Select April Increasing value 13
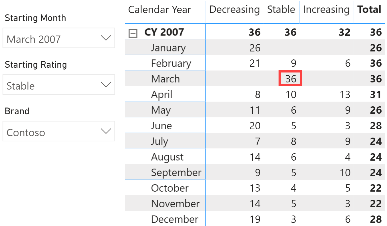387x226 pixels. pyautogui.click(x=344, y=94)
